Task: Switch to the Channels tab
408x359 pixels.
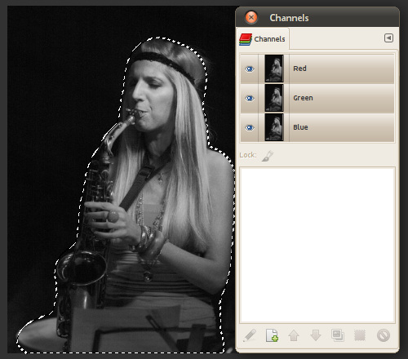Action: coord(263,39)
